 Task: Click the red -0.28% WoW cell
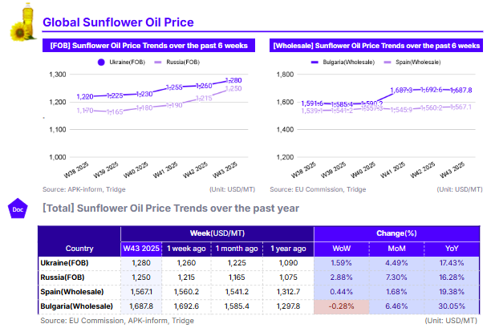340,306
